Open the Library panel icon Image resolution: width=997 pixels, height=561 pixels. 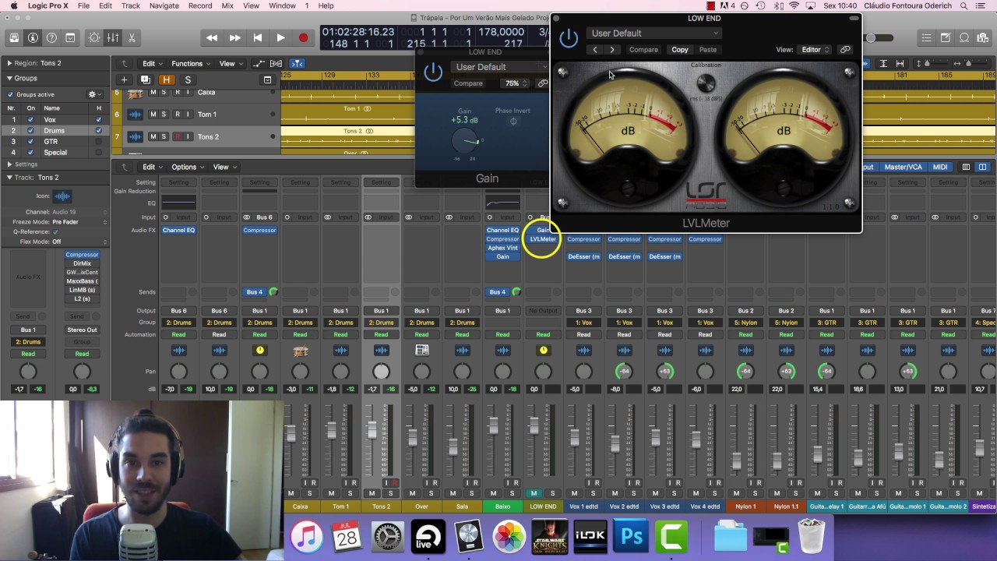pos(14,37)
